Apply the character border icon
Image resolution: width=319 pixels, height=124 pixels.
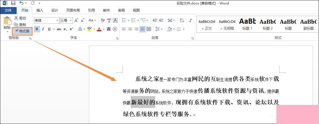click(x=115, y=20)
